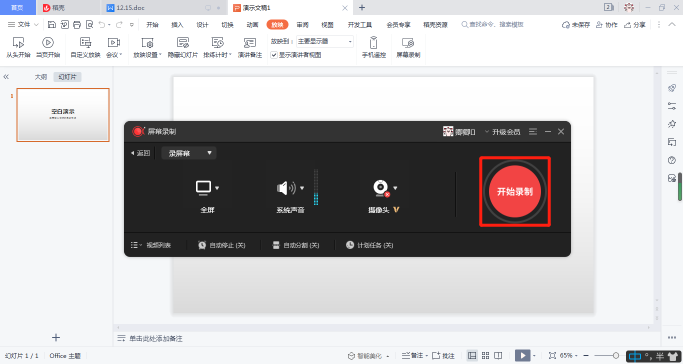Add a new slide with plus icon

(56, 337)
